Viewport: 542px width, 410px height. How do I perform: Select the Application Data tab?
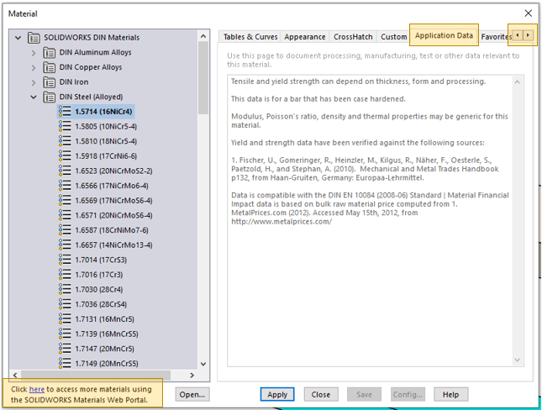(x=444, y=35)
